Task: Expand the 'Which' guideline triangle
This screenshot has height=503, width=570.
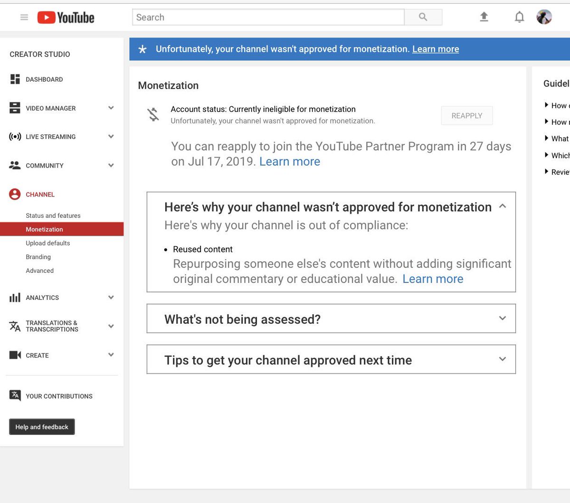Action: (x=547, y=155)
